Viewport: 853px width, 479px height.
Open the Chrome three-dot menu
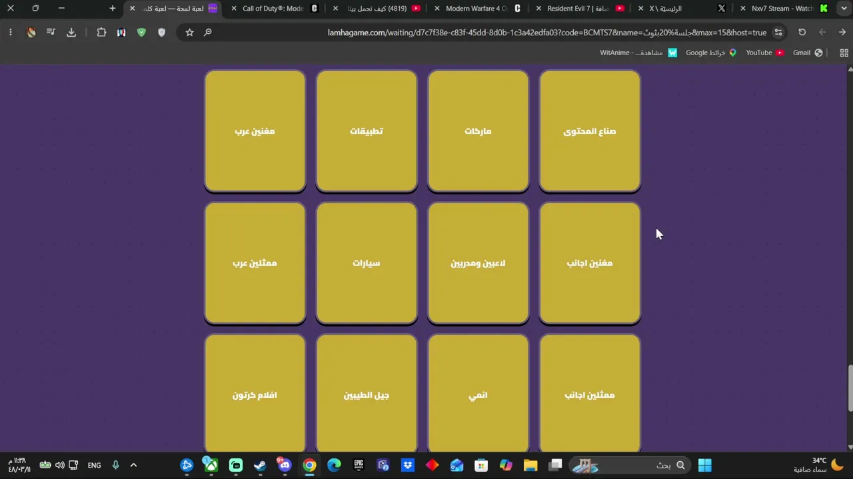click(11, 32)
